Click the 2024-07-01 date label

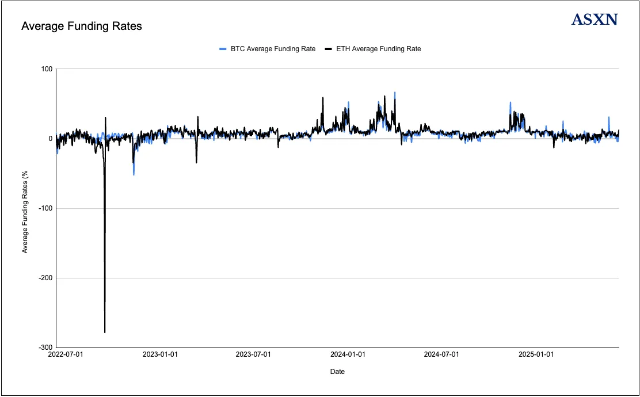tap(441, 355)
